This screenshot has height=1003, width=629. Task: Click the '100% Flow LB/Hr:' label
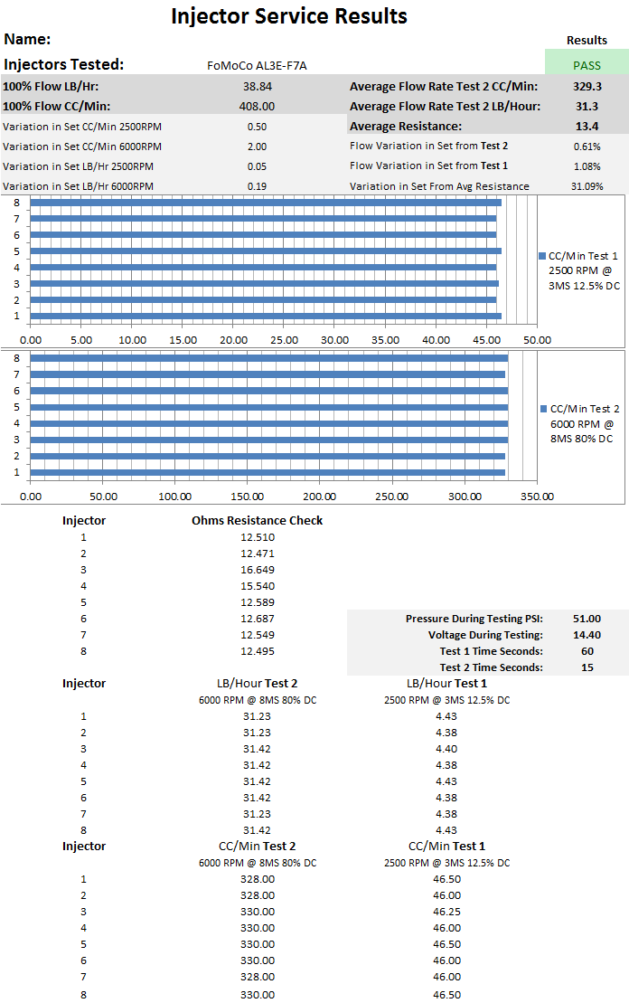(x=51, y=86)
